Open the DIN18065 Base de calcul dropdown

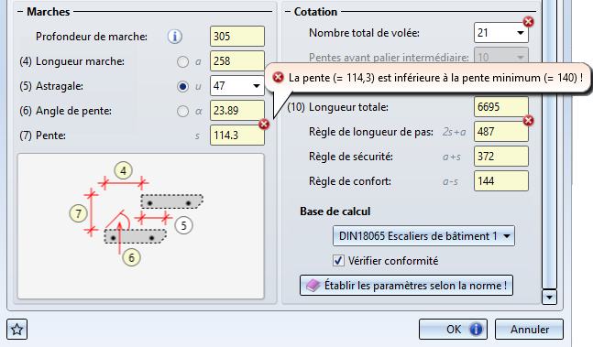pos(423,236)
